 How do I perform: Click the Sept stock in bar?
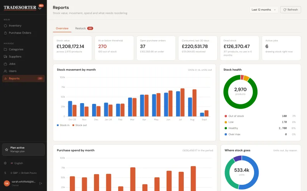pos(202,115)
